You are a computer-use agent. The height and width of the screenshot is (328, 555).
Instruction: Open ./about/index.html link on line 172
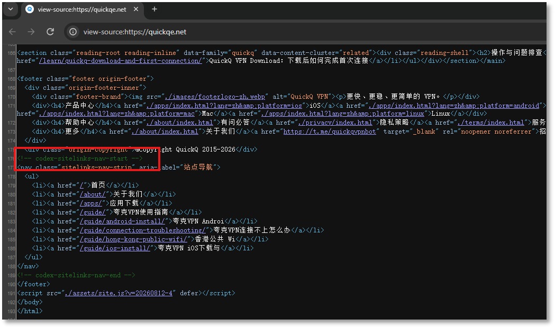point(179,123)
